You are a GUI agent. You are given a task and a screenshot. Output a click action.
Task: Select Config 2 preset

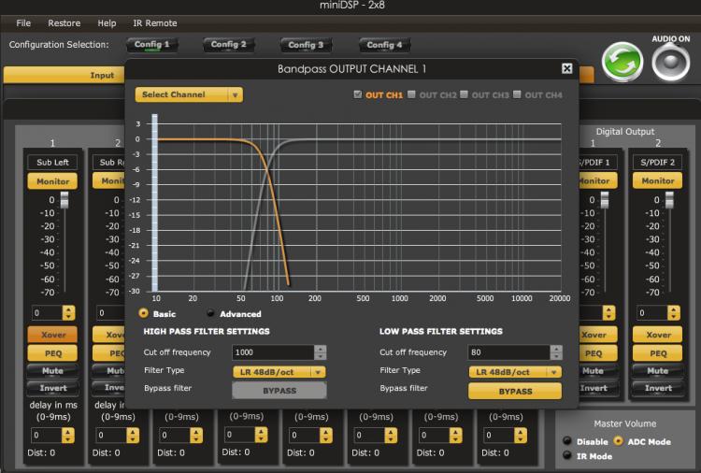[x=228, y=45]
